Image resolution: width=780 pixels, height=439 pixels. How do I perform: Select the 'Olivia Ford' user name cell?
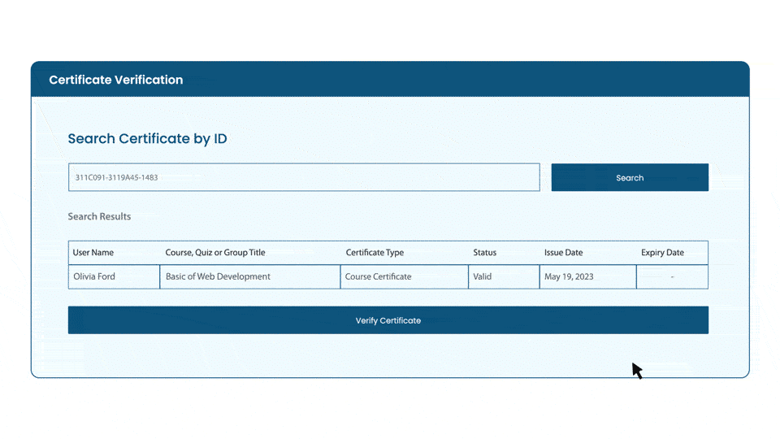114,276
